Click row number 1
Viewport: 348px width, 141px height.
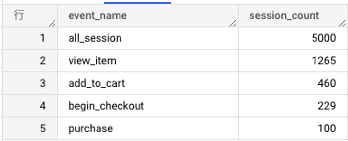coord(43,38)
